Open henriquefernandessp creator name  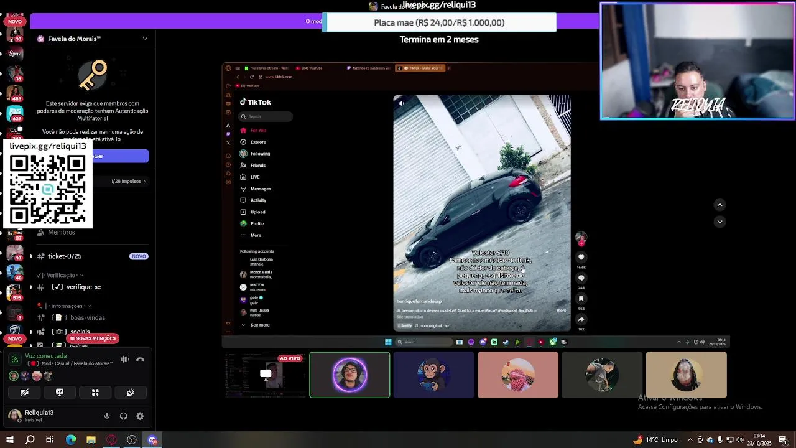pos(419,301)
